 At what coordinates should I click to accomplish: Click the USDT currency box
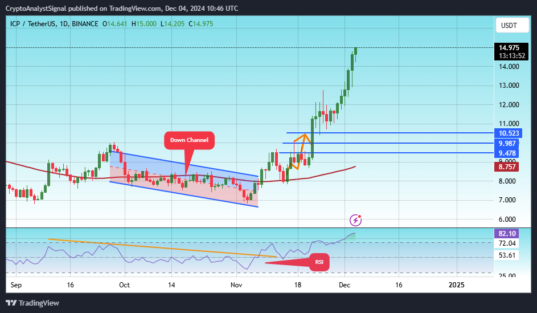pos(512,25)
